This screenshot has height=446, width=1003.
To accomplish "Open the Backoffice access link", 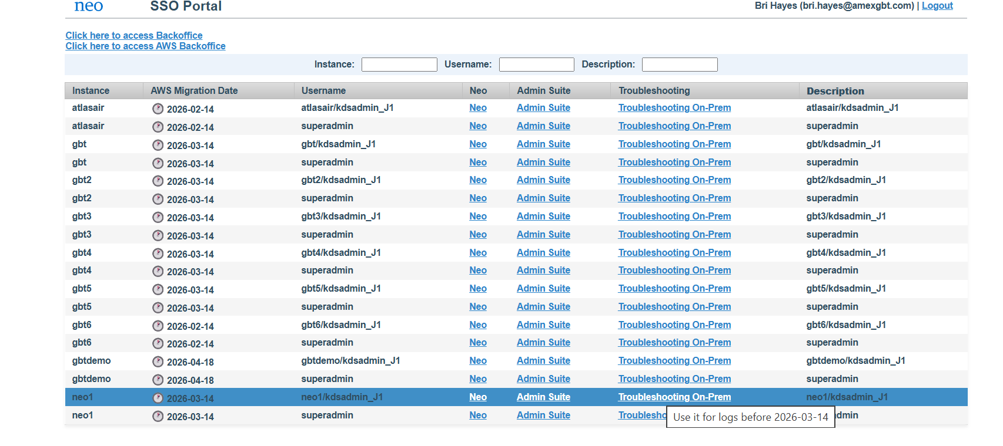I will [134, 35].
